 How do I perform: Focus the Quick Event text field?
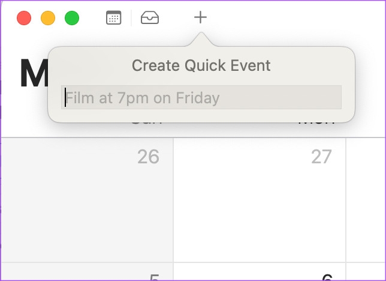[201, 97]
